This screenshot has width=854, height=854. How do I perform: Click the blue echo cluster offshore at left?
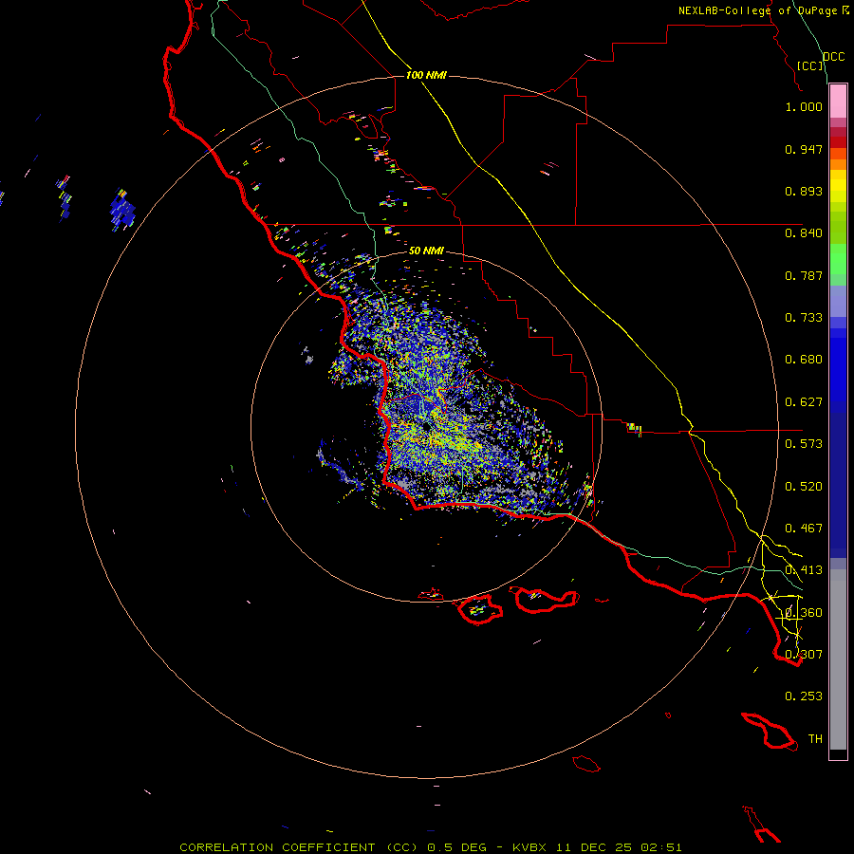tap(122, 210)
